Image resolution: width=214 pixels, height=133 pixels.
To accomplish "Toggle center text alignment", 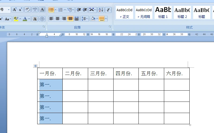I will tap(57, 19).
